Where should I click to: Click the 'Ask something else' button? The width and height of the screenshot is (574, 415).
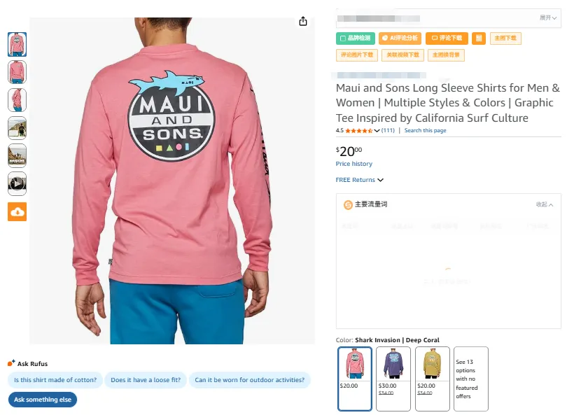[x=43, y=400]
